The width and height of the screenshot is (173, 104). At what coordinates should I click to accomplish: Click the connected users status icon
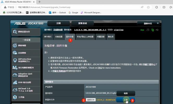(148, 30)
